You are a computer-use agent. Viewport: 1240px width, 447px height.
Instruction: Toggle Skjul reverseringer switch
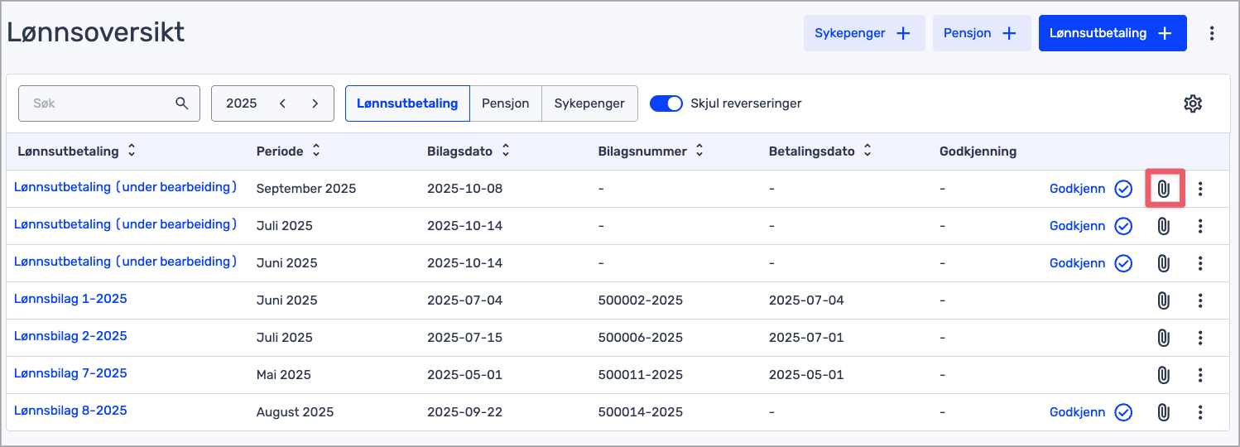(666, 103)
